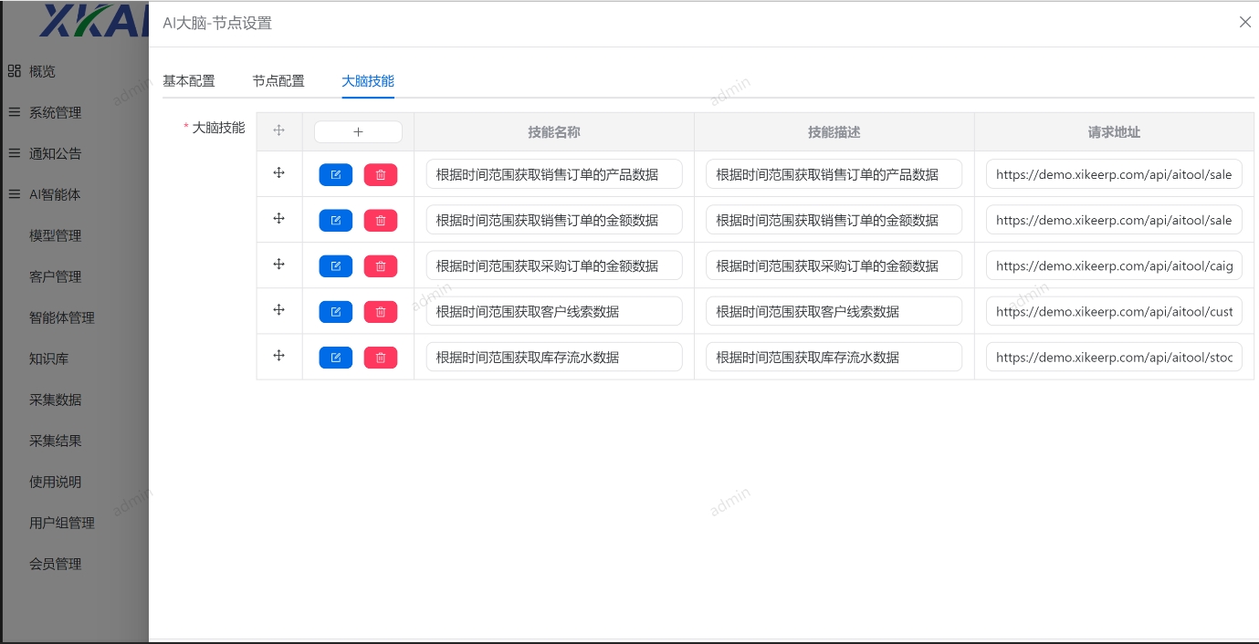
Task: Edit the sales product data skill row
Action: [x=335, y=174]
